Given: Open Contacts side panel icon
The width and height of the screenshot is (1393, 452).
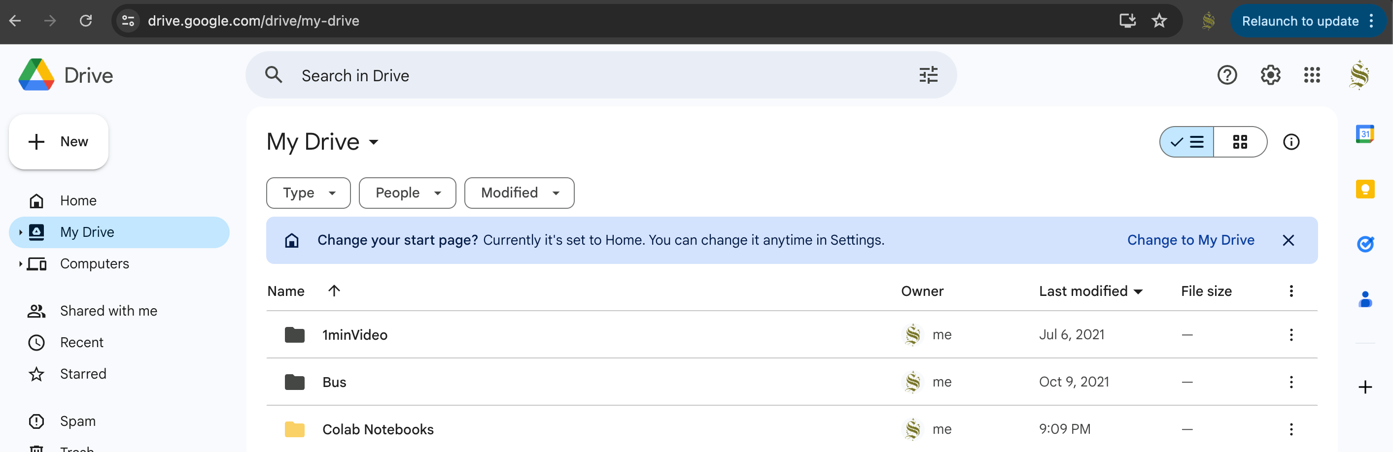Looking at the screenshot, I should pos(1365,299).
